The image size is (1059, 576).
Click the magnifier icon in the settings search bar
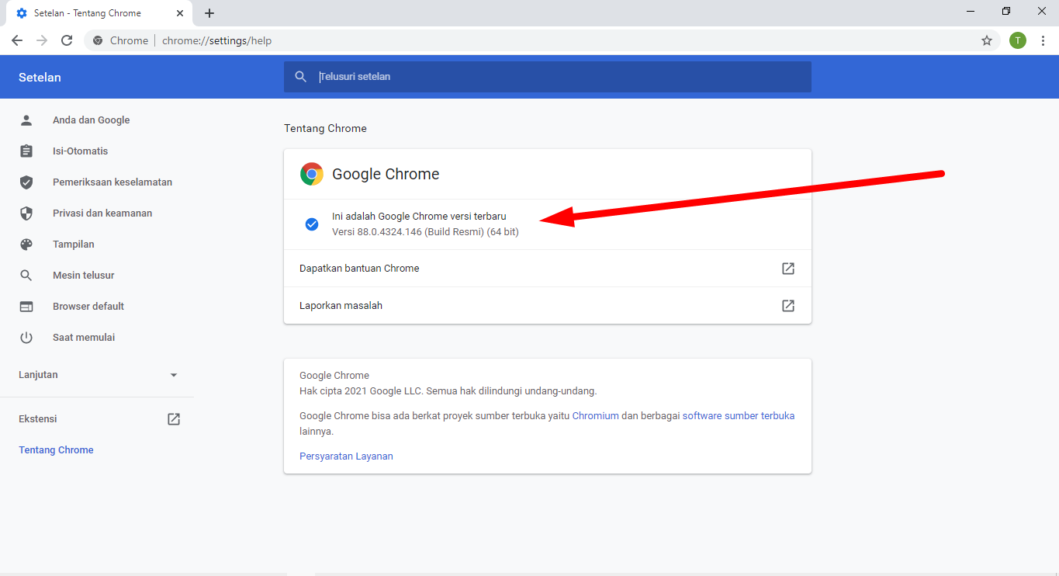point(301,77)
